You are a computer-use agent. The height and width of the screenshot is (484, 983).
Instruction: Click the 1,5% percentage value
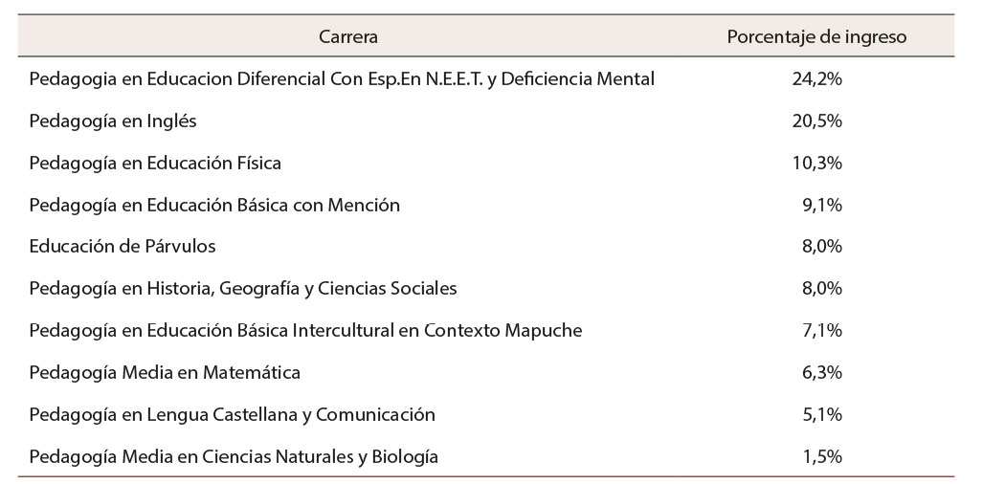tap(822, 457)
